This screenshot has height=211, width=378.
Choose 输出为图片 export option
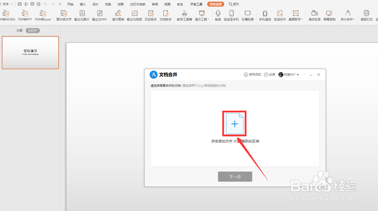click(82, 15)
